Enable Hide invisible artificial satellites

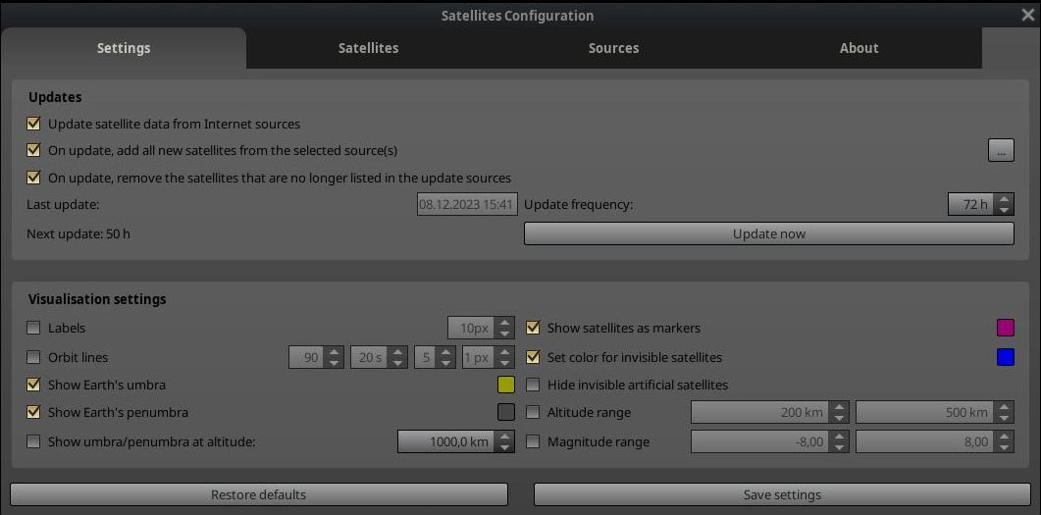533,385
